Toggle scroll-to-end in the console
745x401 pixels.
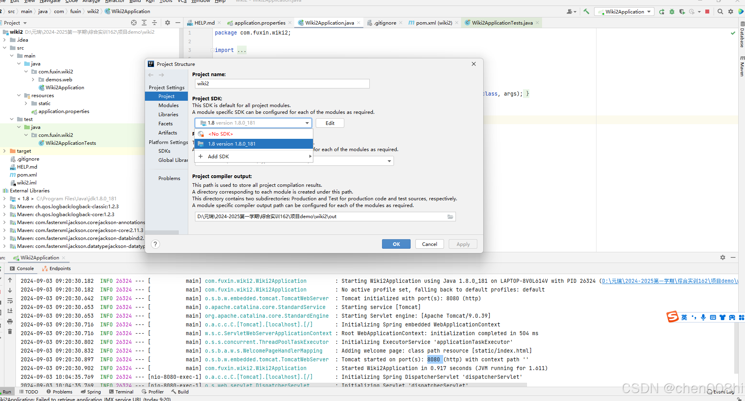pos(10,311)
